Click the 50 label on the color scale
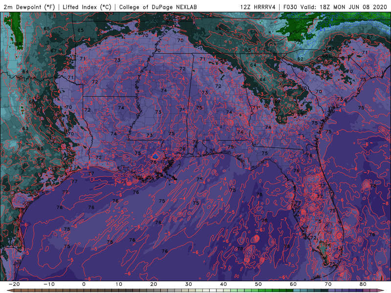 [259, 284]
